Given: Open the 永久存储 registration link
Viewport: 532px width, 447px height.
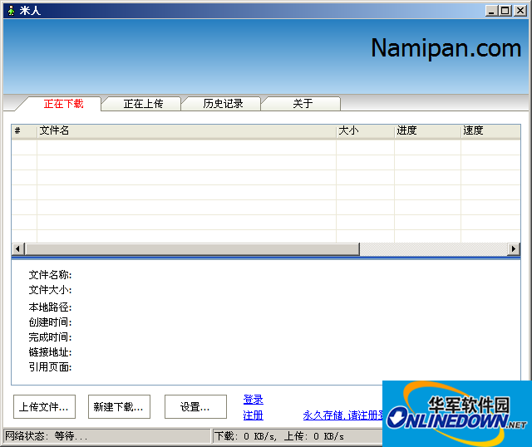Looking at the screenshot, I should tap(342, 415).
